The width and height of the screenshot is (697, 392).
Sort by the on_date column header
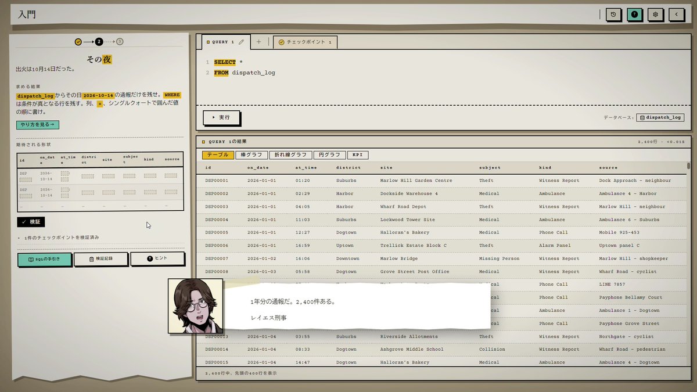(258, 167)
